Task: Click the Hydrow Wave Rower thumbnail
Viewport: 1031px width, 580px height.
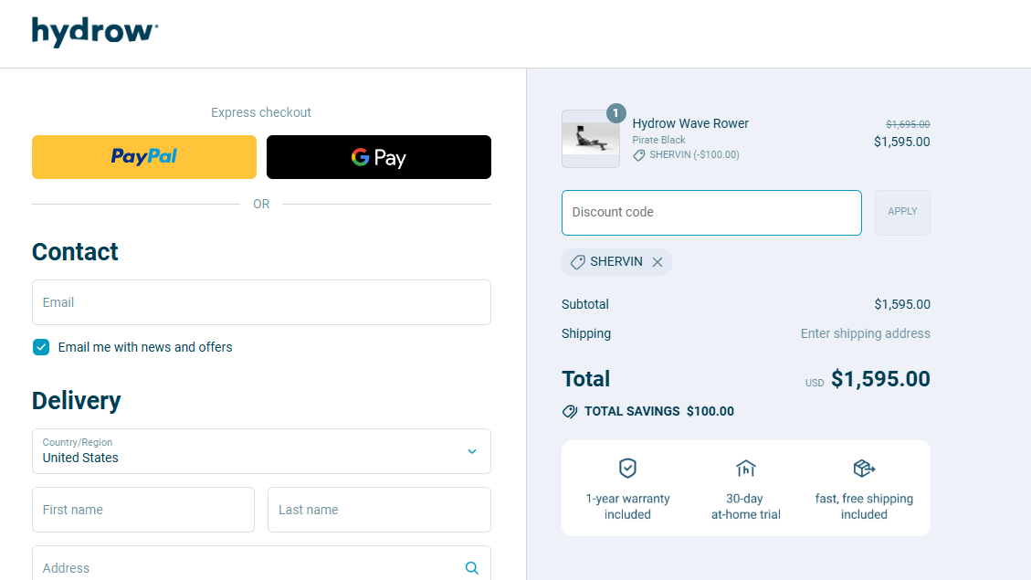Action: tap(591, 139)
